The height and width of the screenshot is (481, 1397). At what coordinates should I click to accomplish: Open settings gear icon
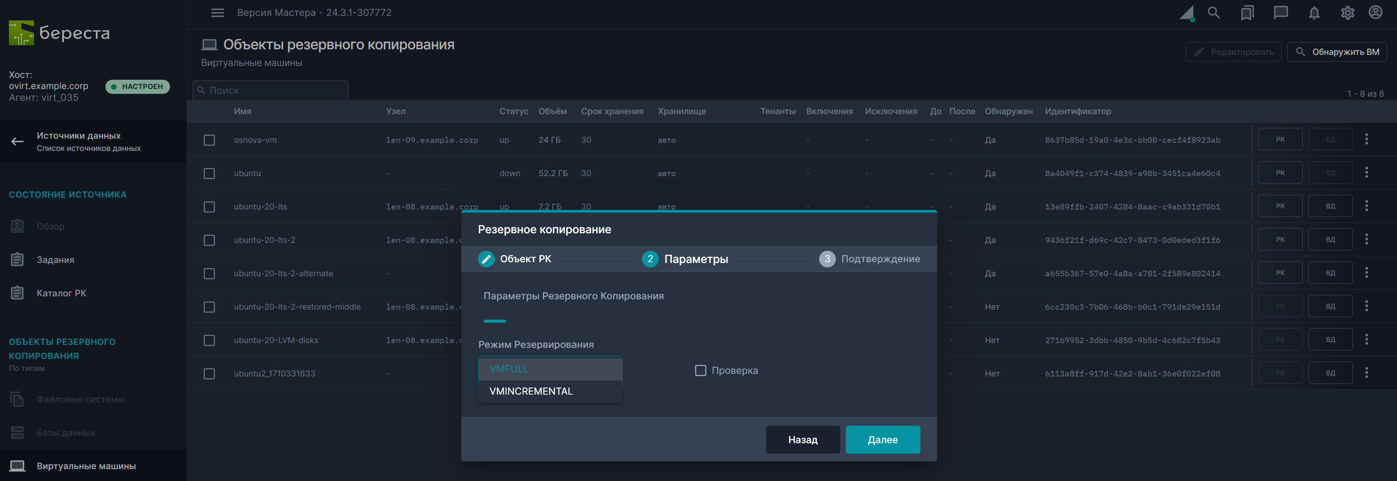tap(1347, 13)
